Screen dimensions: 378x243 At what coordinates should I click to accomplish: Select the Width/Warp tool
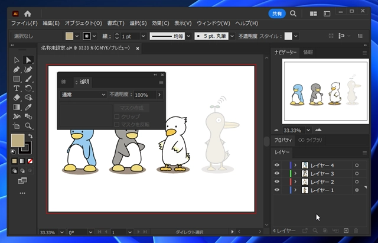coord(17,116)
